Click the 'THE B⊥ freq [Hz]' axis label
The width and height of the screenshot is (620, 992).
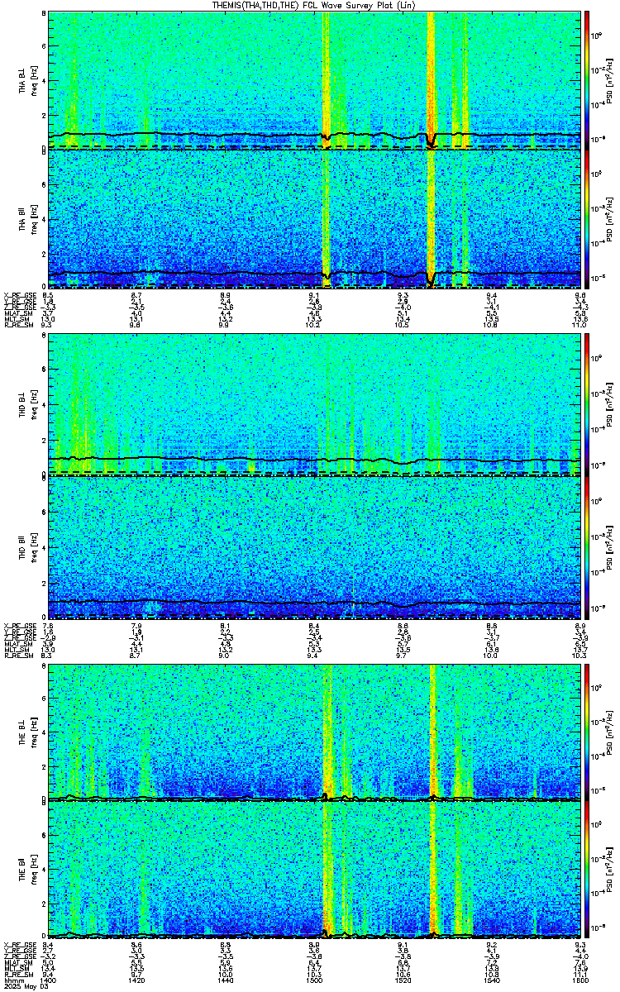coord(27,731)
